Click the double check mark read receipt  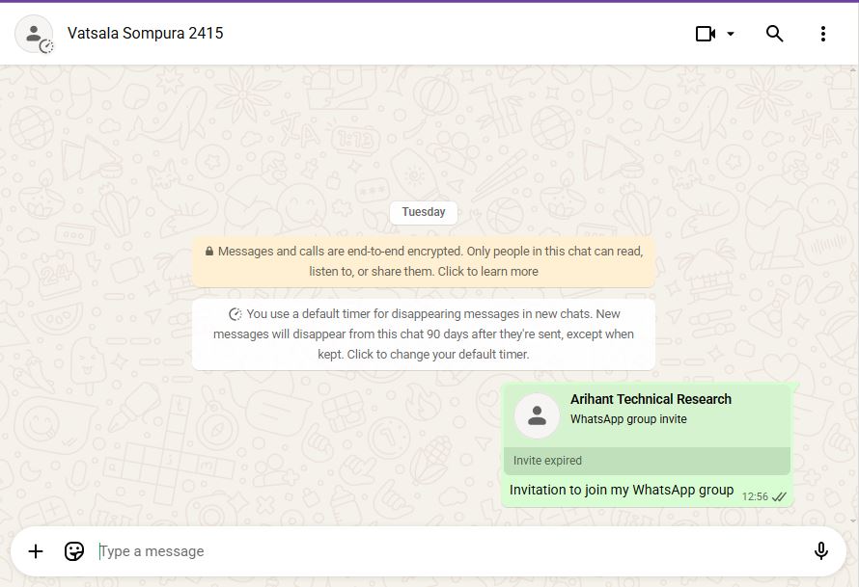click(x=780, y=496)
